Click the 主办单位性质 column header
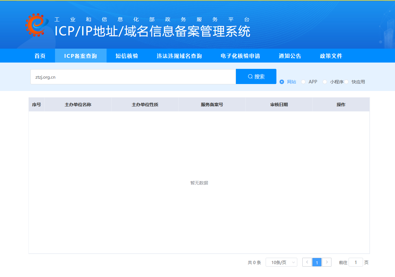 pos(145,105)
